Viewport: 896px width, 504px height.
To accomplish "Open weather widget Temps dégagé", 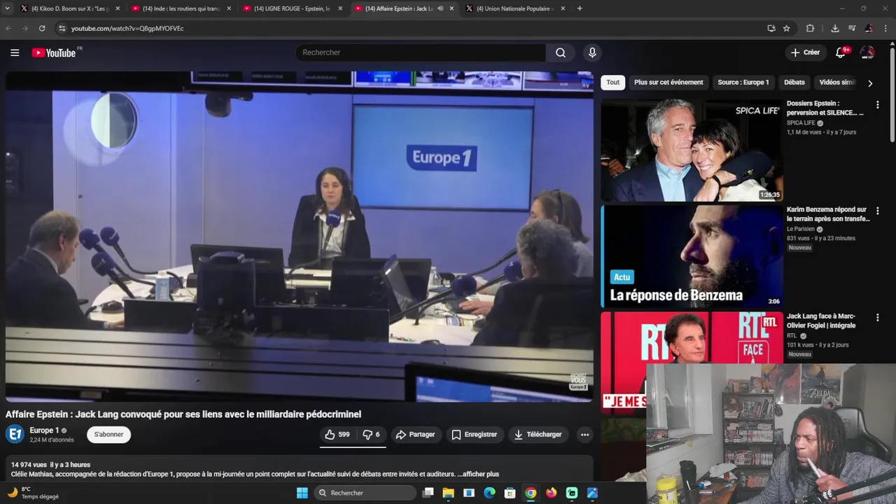I will tap(34, 493).
